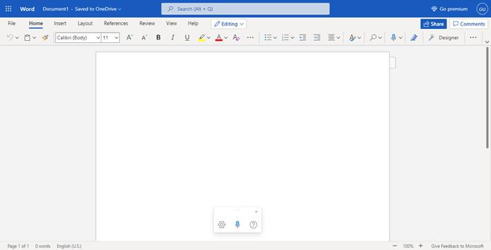Viewport: 491px width, 250px height.
Task: Toggle Underline formatting
Action: pyautogui.click(x=187, y=37)
